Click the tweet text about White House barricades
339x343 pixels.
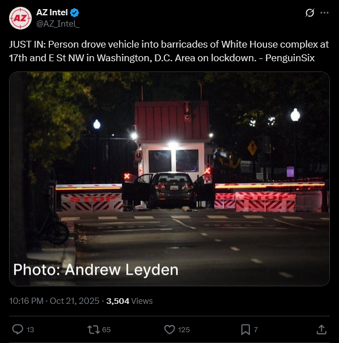click(x=169, y=51)
